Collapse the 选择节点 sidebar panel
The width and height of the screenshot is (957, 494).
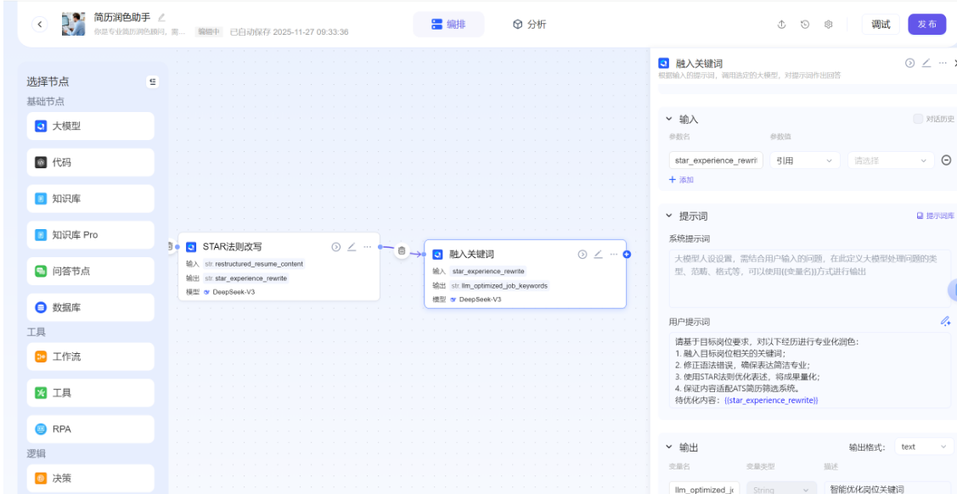point(153,81)
